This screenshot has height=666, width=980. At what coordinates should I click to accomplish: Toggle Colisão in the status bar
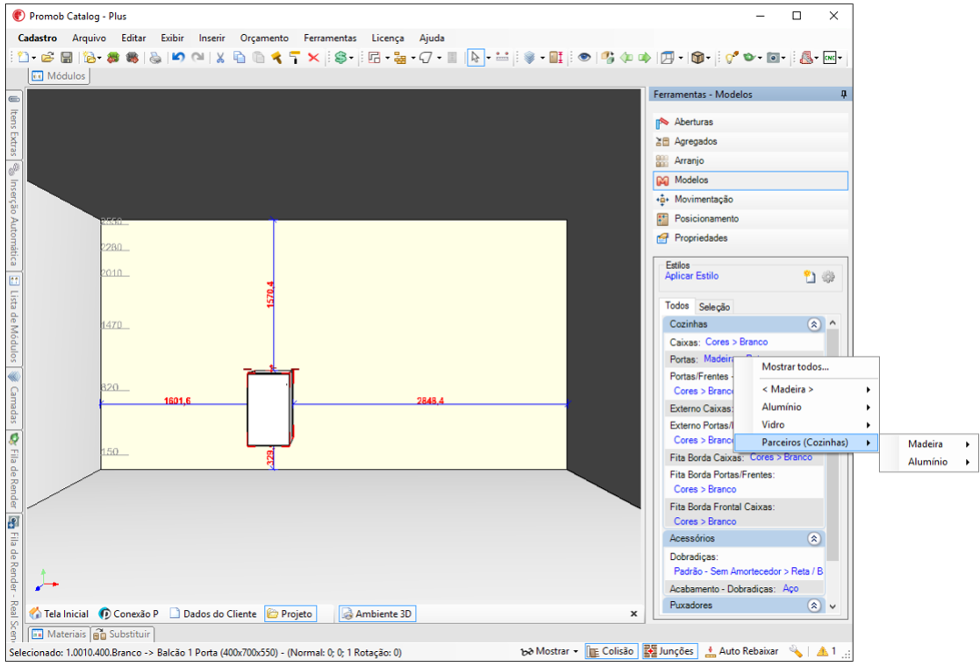pyautogui.click(x=610, y=651)
